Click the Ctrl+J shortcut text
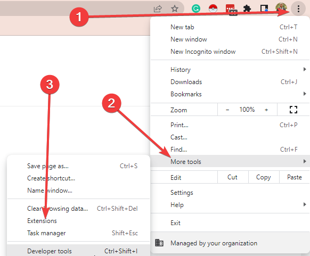This screenshot has height=256, width=310. pyautogui.click(x=289, y=82)
